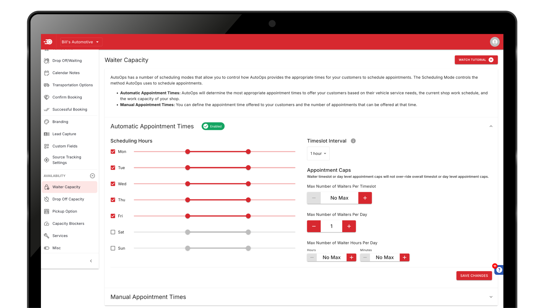This screenshot has width=544, height=308.
Task: Click the Thu slider end handle
Action: pos(248,200)
